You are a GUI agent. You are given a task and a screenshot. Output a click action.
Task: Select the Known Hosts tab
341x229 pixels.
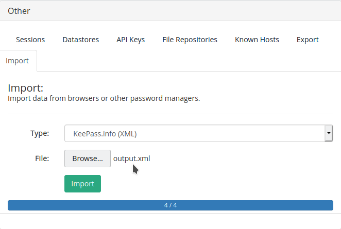pyautogui.click(x=257, y=40)
